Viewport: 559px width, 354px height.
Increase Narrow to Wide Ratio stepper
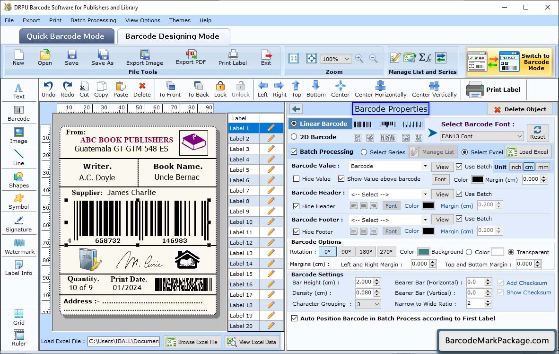coord(488,301)
